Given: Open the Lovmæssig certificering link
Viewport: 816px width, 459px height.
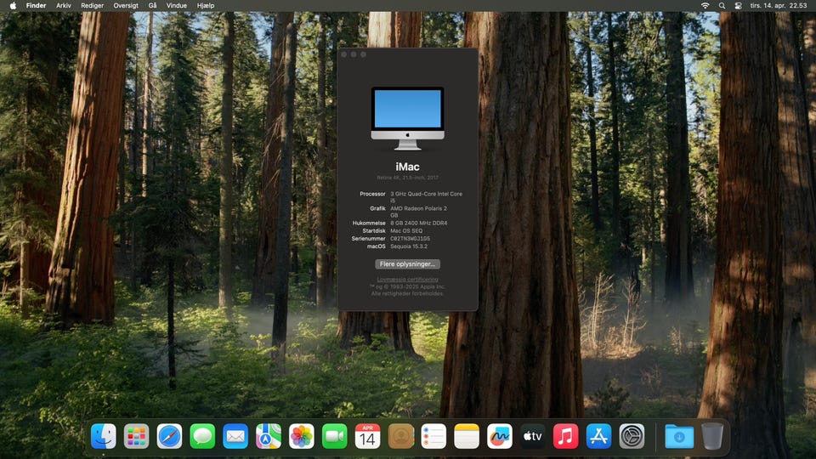Looking at the screenshot, I should click(407, 279).
